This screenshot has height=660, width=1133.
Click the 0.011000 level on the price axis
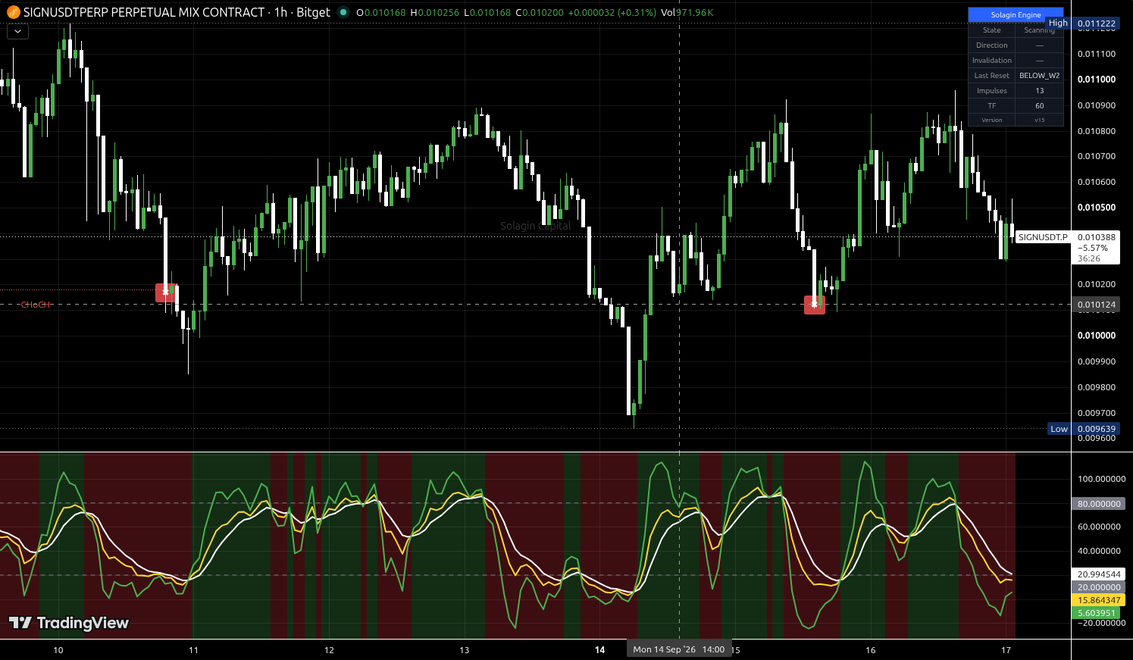[x=1097, y=80]
